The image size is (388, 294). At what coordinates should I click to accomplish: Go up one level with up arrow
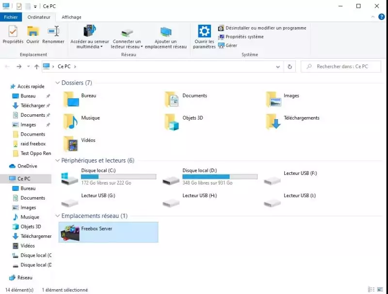point(36,66)
